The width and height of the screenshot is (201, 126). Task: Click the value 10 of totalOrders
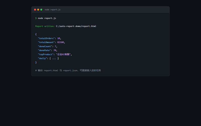pyautogui.click(x=59, y=38)
